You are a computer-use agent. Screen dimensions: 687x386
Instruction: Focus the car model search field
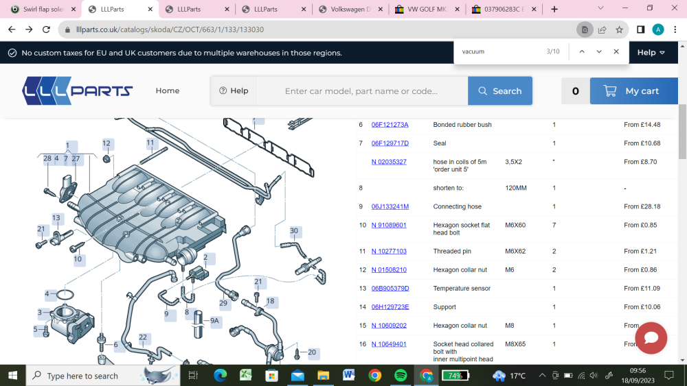(x=362, y=91)
